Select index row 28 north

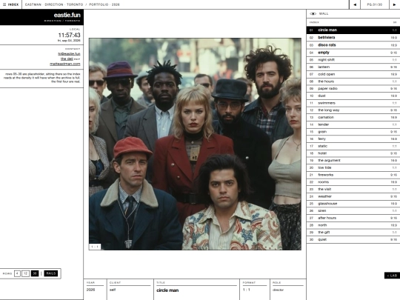click(x=353, y=225)
